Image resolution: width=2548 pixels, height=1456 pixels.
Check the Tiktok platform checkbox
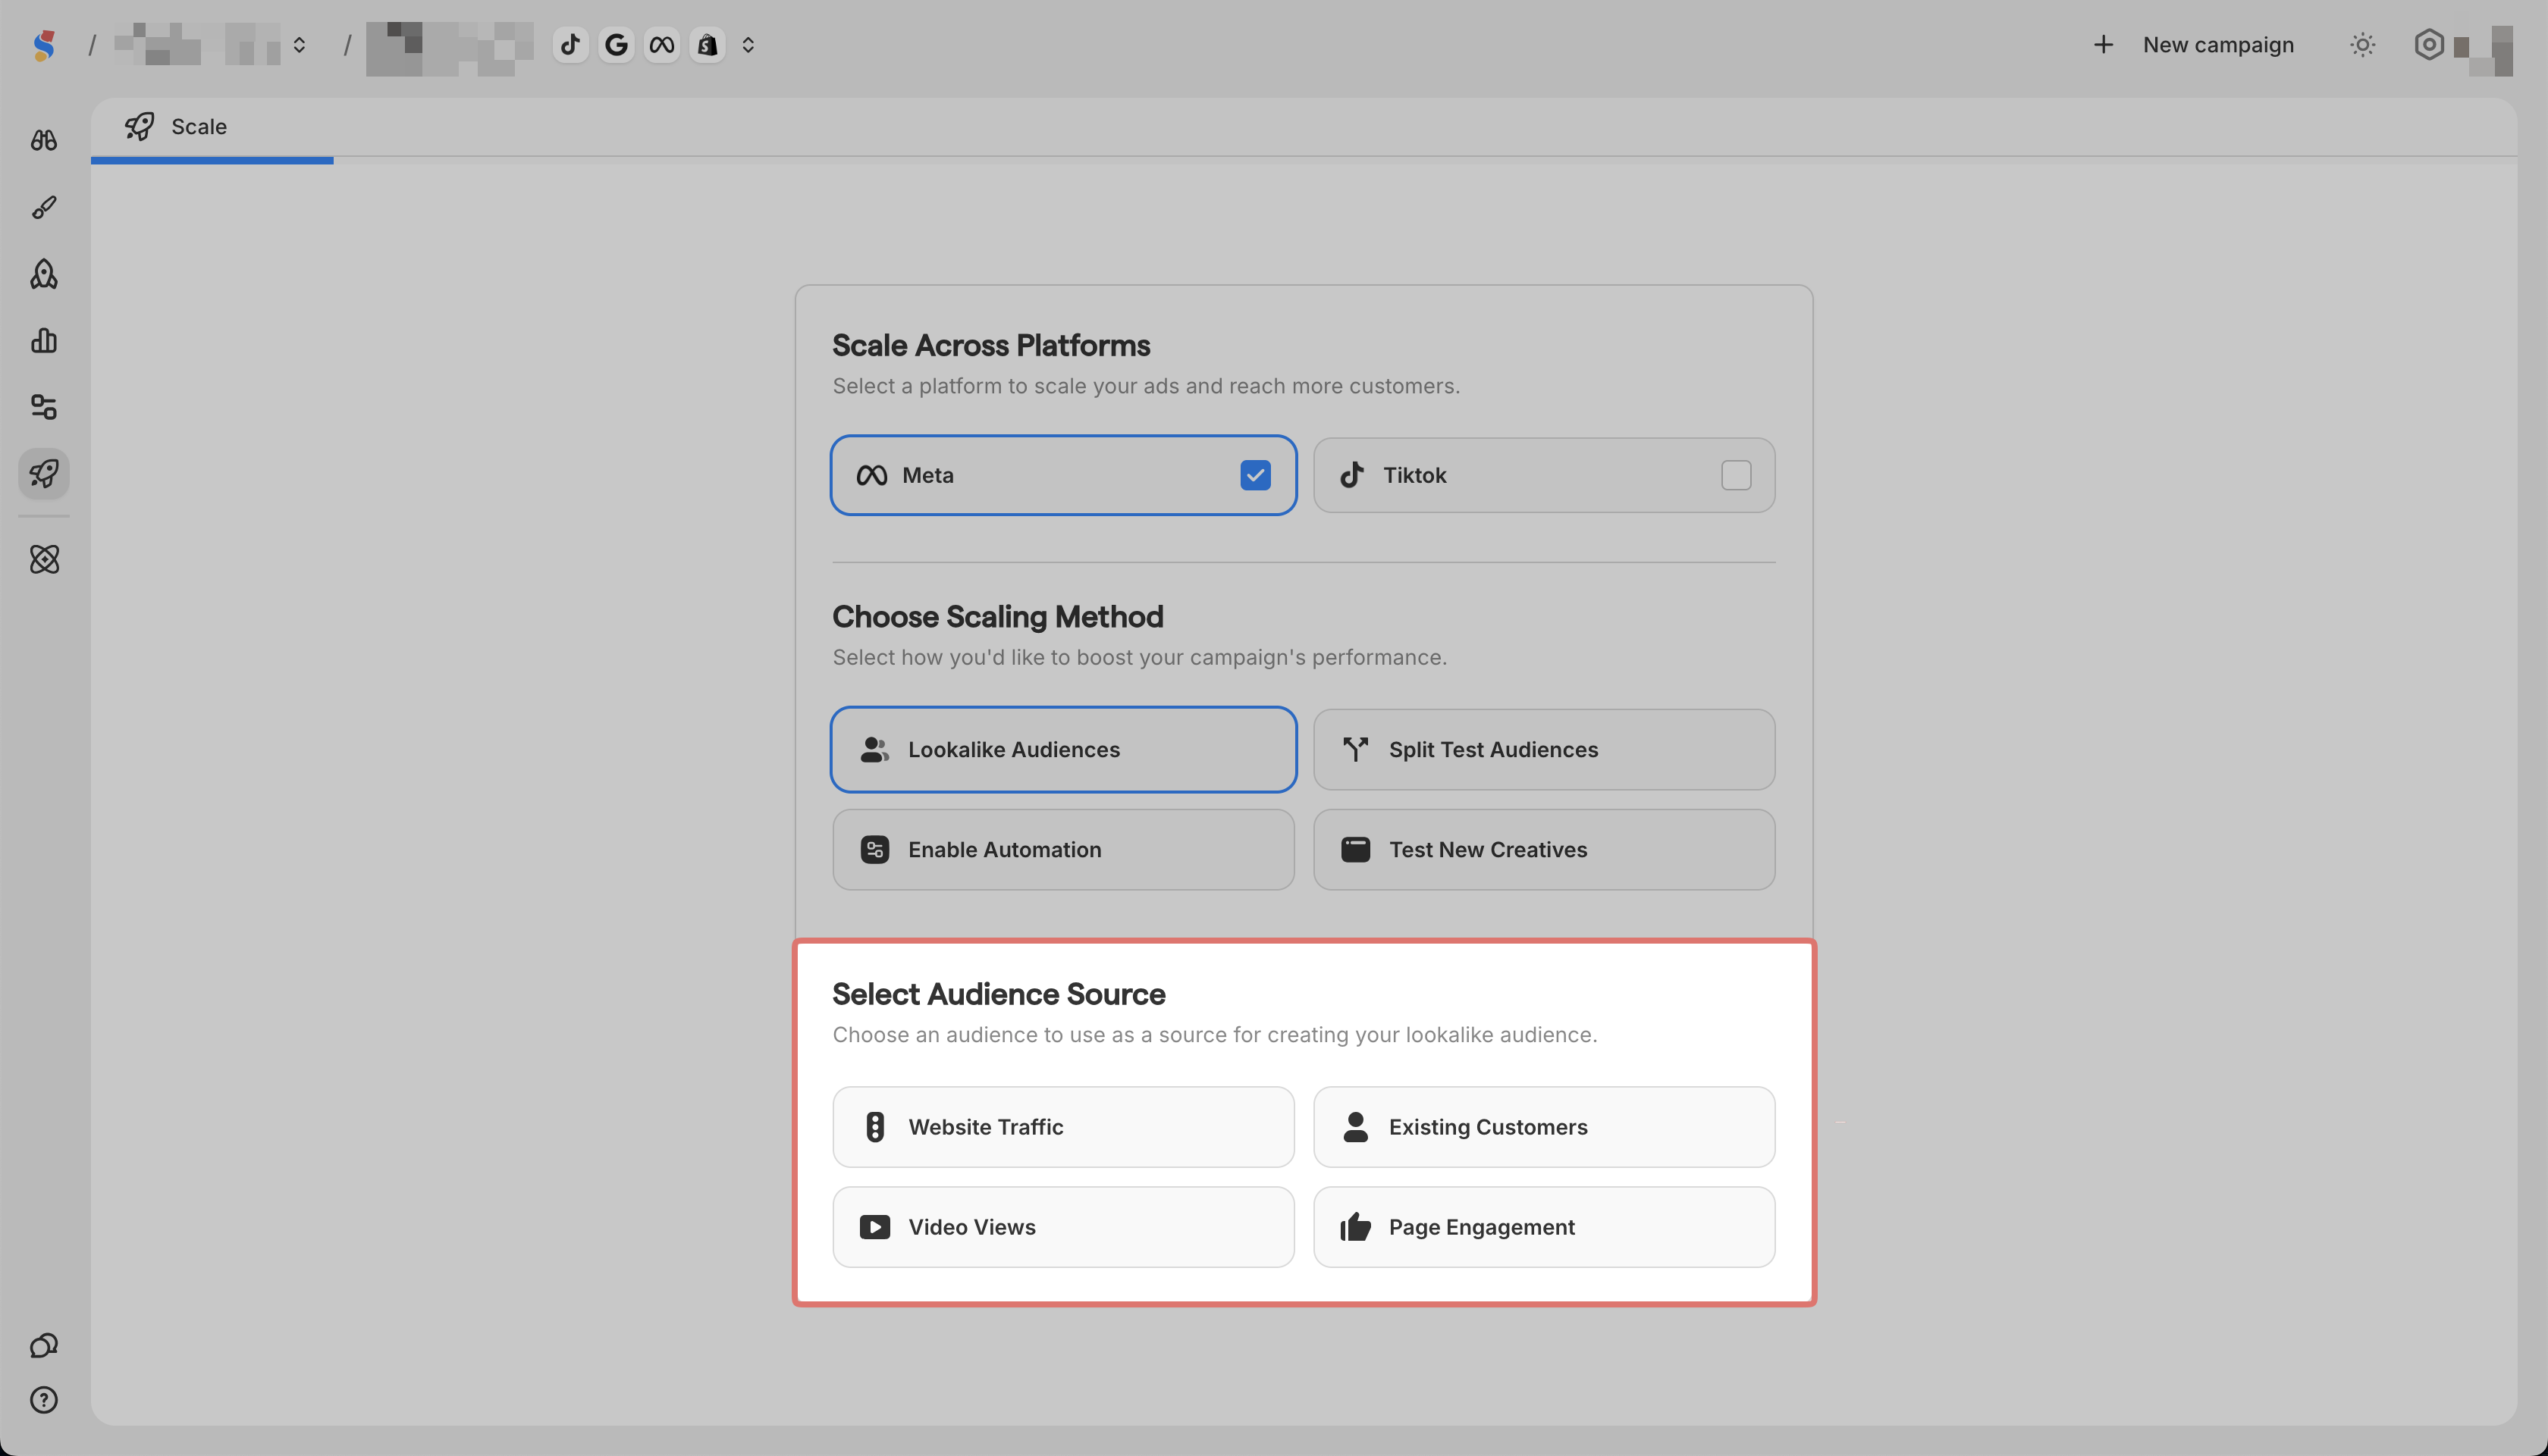pyautogui.click(x=1736, y=475)
